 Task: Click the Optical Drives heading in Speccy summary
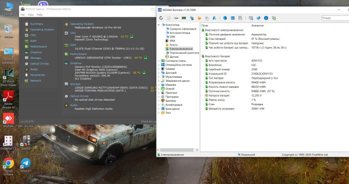pyautogui.click(x=79, y=96)
